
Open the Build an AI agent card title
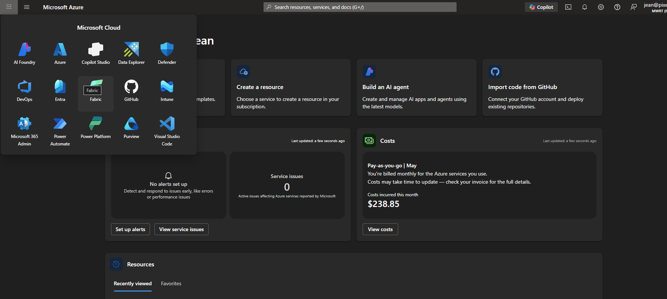click(x=386, y=87)
